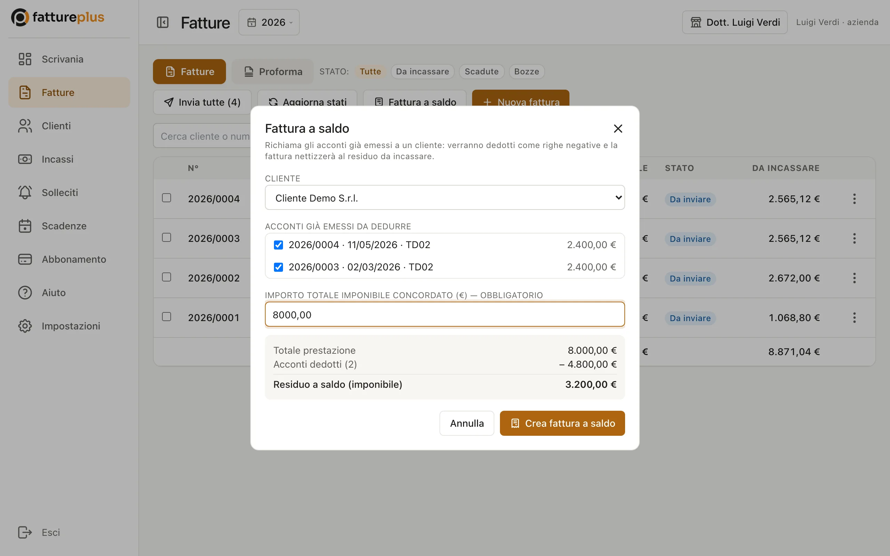
Task: Click Annulla in the dialog
Action: (x=467, y=423)
